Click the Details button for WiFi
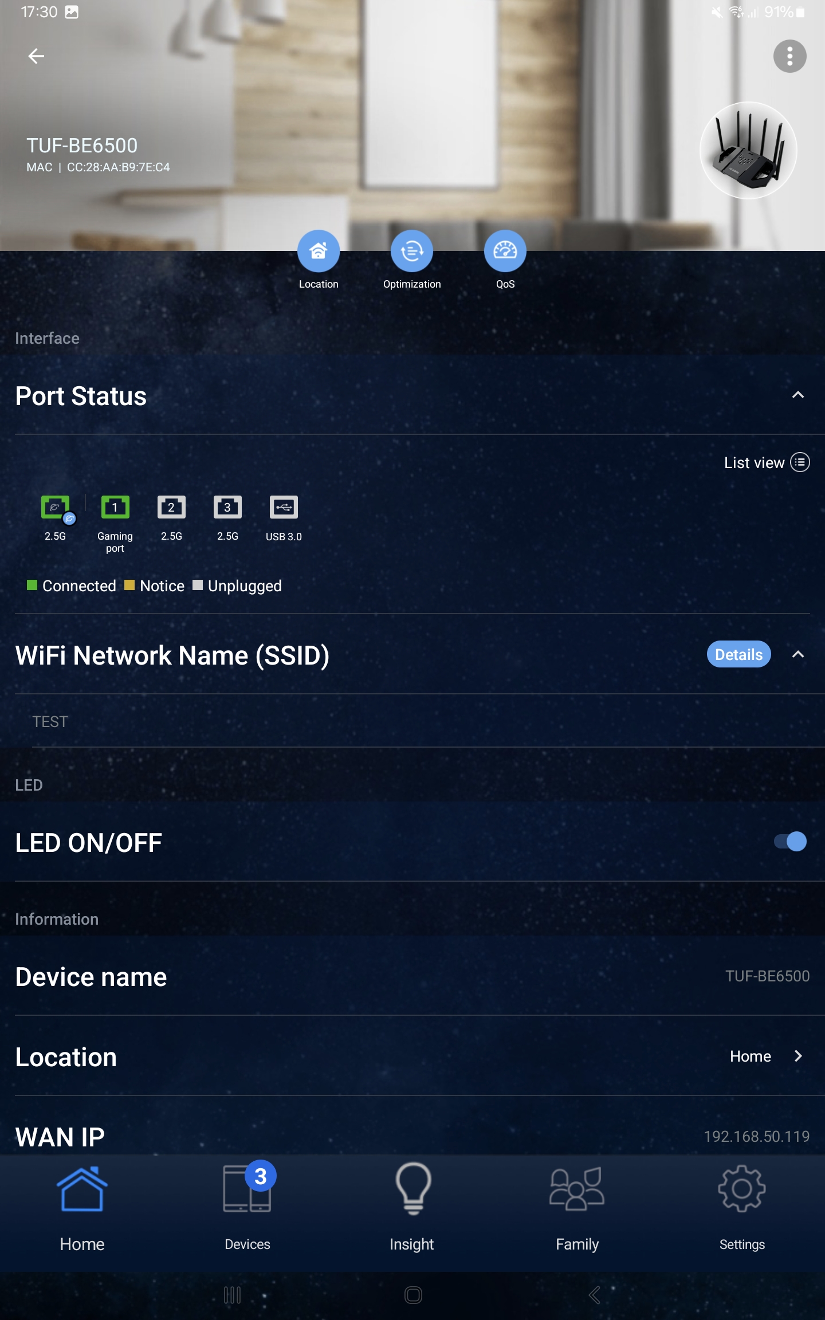This screenshot has height=1320, width=825. click(x=738, y=655)
